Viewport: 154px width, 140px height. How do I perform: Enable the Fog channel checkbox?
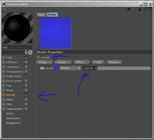pyautogui.click(x=26, y=86)
